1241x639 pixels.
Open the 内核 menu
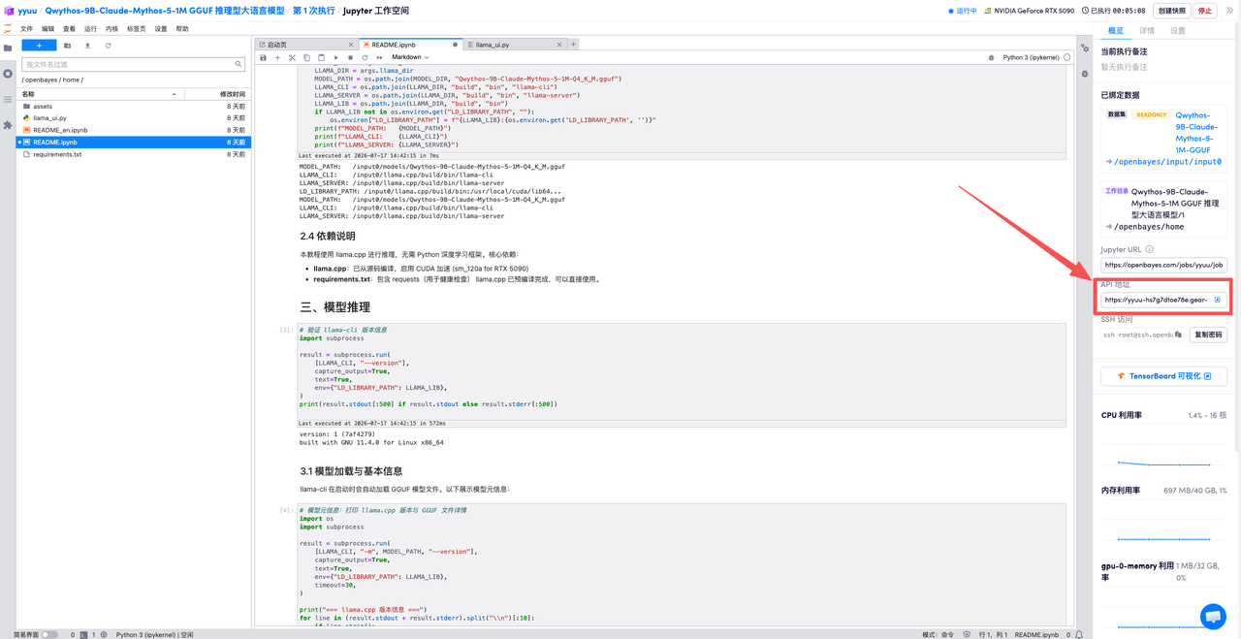click(x=111, y=29)
